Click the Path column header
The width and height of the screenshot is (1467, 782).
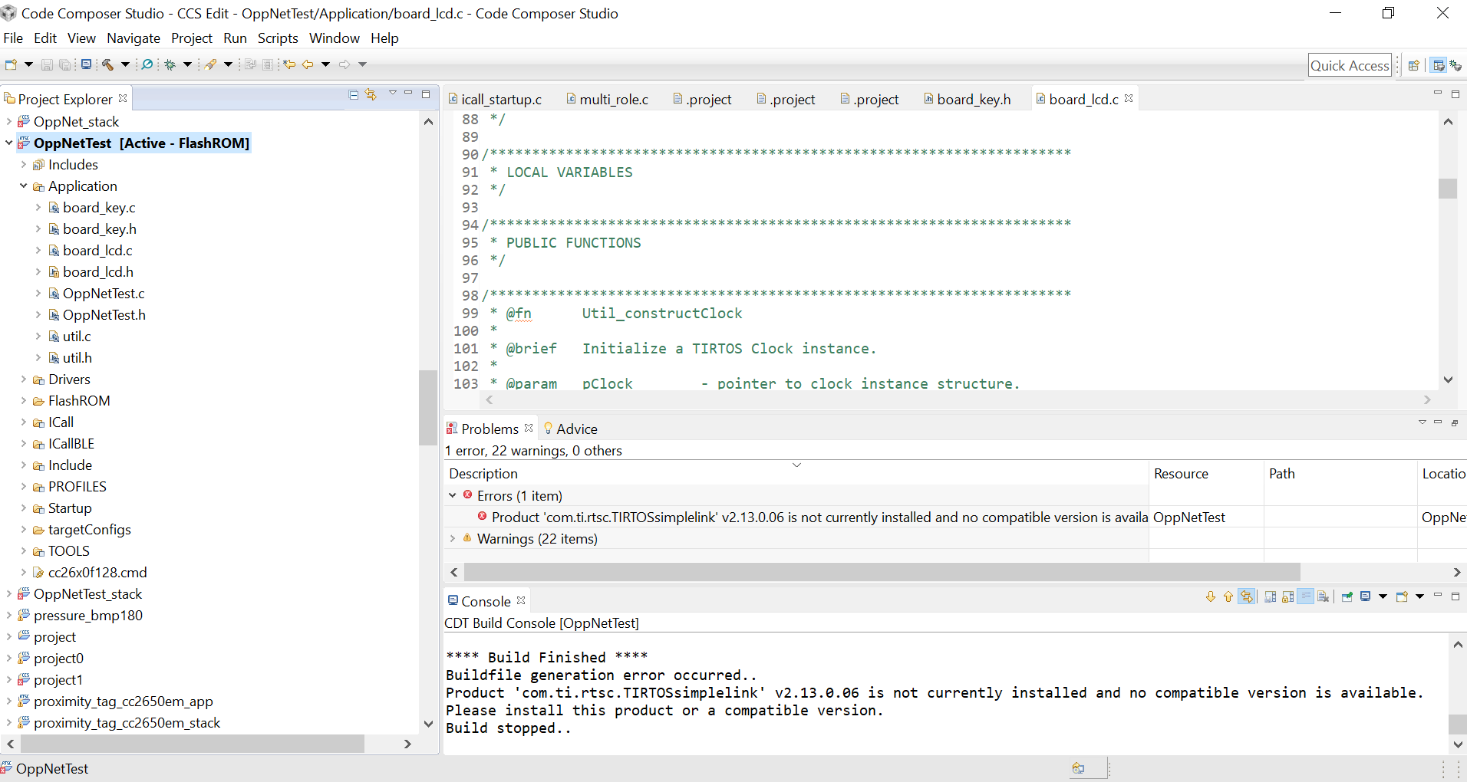pyautogui.click(x=1340, y=474)
